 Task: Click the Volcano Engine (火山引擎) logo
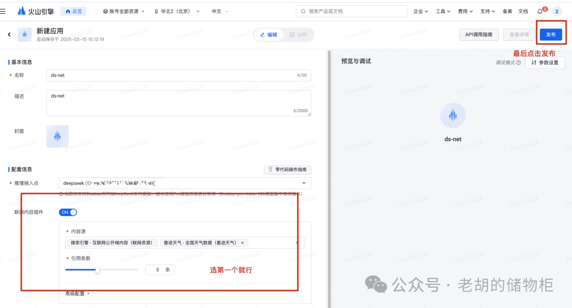click(x=35, y=11)
